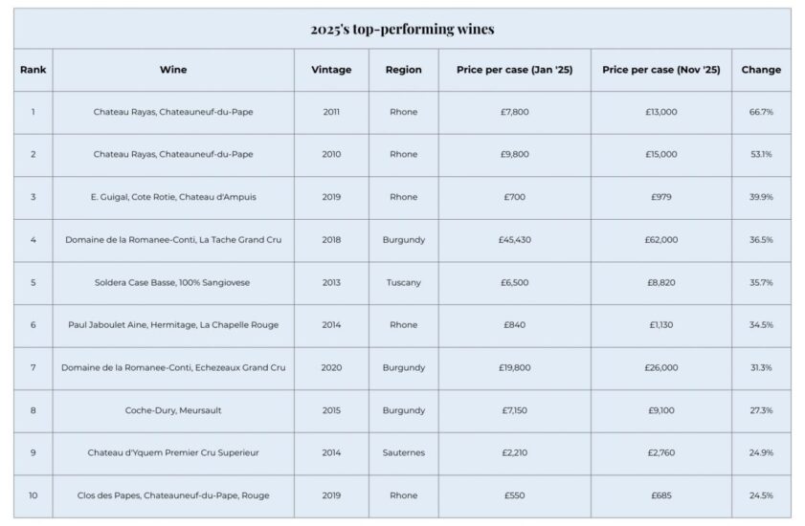The height and width of the screenshot is (526, 805).
Task: Select the Coche-Dury, Meursault cell
Action: click(x=173, y=410)
